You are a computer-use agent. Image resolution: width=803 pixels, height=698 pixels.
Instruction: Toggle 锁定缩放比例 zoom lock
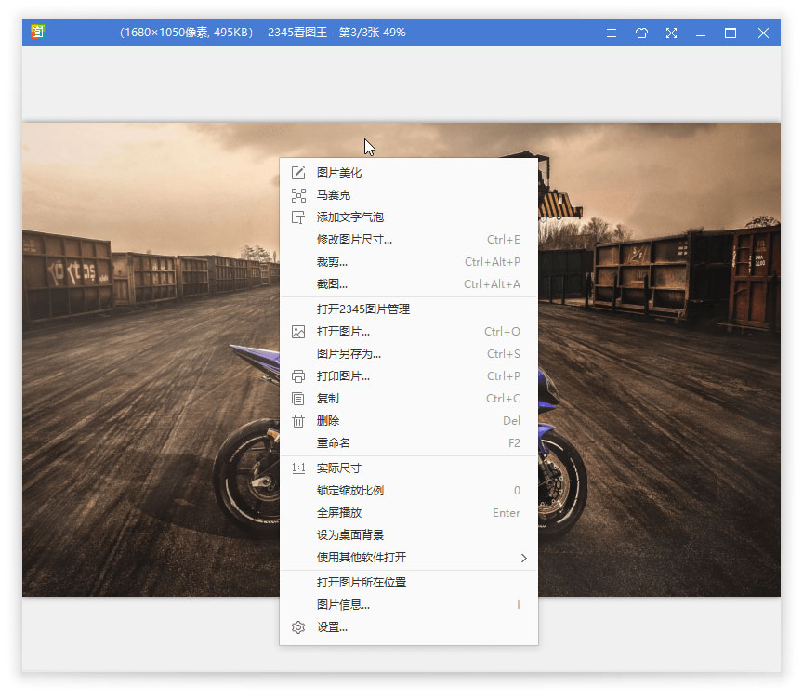click(x=349, y=490)
